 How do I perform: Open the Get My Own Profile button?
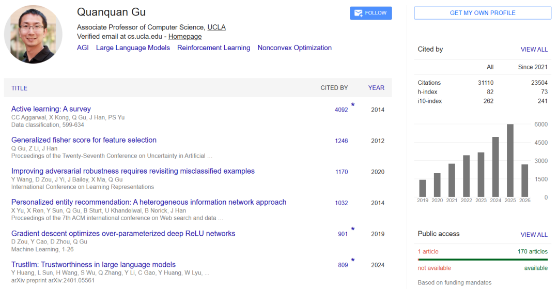pyautogui.click(x=483, y=13)
